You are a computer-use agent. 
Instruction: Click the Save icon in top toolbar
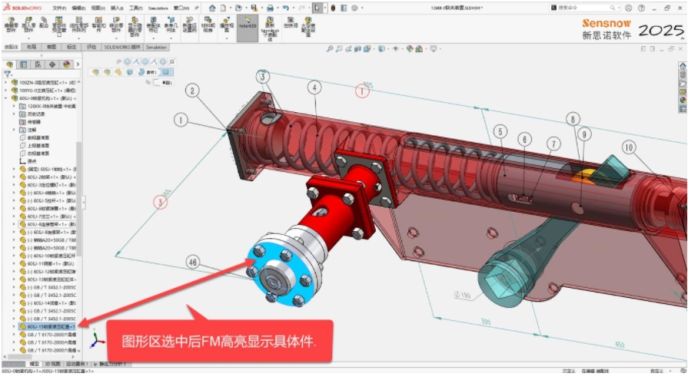click(x=249, y=8)
